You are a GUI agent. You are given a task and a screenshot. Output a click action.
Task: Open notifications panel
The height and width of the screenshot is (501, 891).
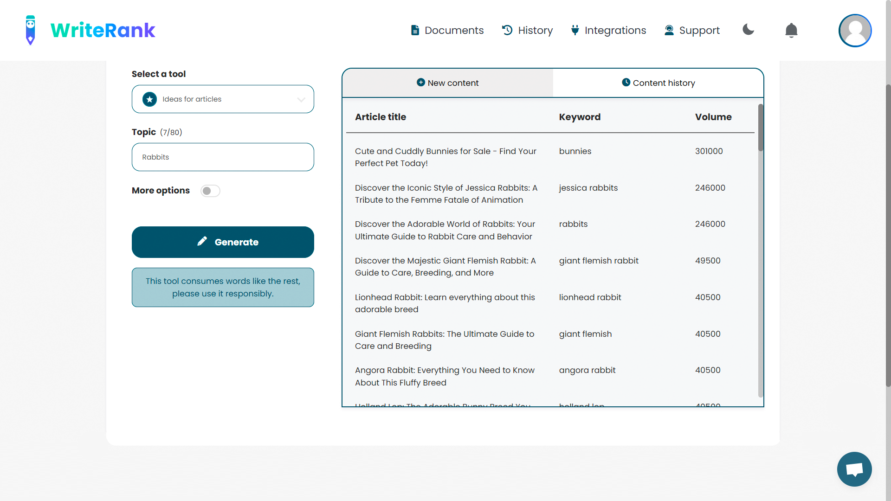coord(791,30)
